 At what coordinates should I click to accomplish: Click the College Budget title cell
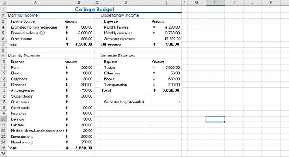pos(94,9)
